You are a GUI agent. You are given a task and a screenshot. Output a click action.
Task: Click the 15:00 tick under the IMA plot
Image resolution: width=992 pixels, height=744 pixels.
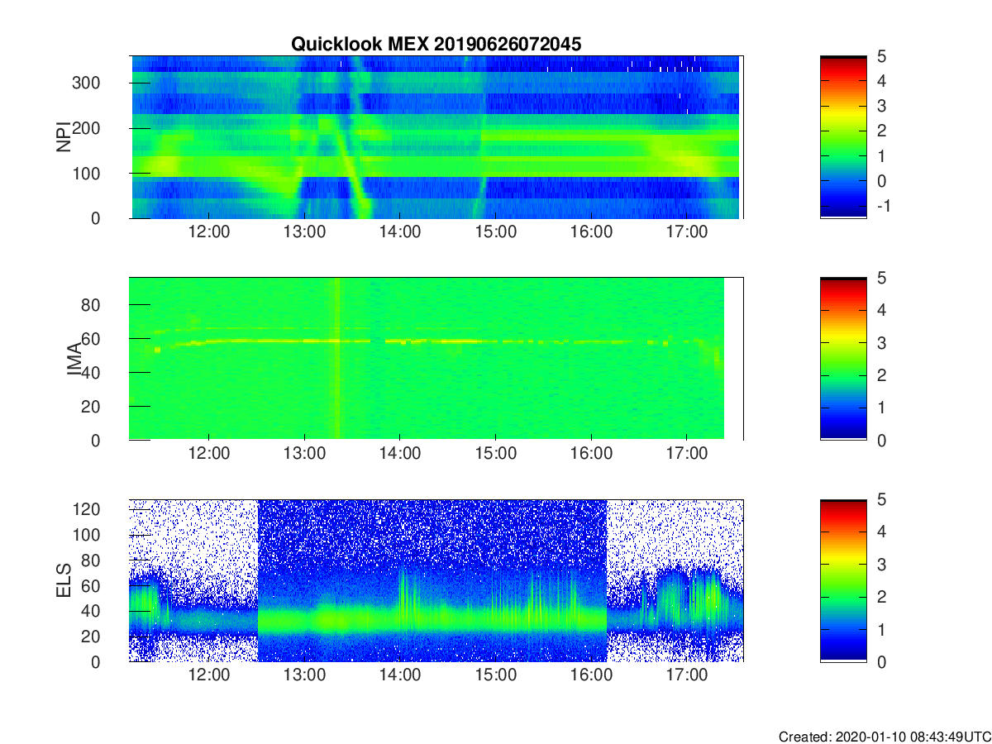pos(496,454)
